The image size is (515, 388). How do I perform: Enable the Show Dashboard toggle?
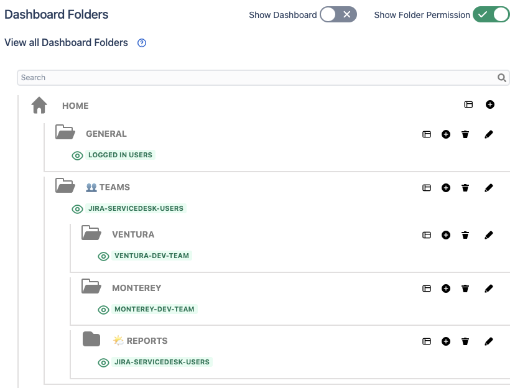[x=338, y=14]
